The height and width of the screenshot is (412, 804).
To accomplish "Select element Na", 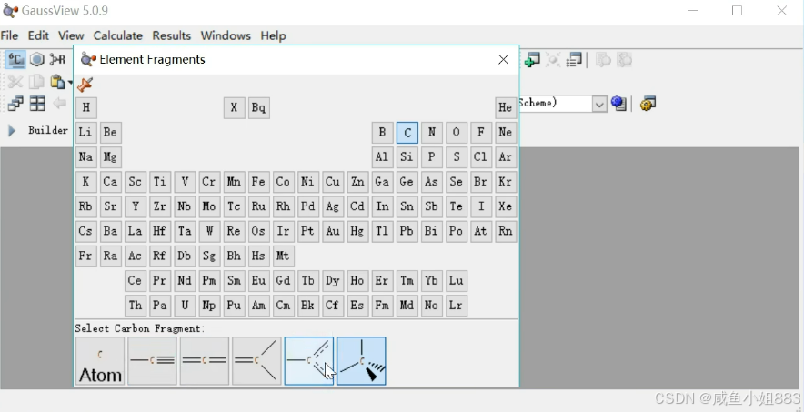I will [x=86, y=157].
